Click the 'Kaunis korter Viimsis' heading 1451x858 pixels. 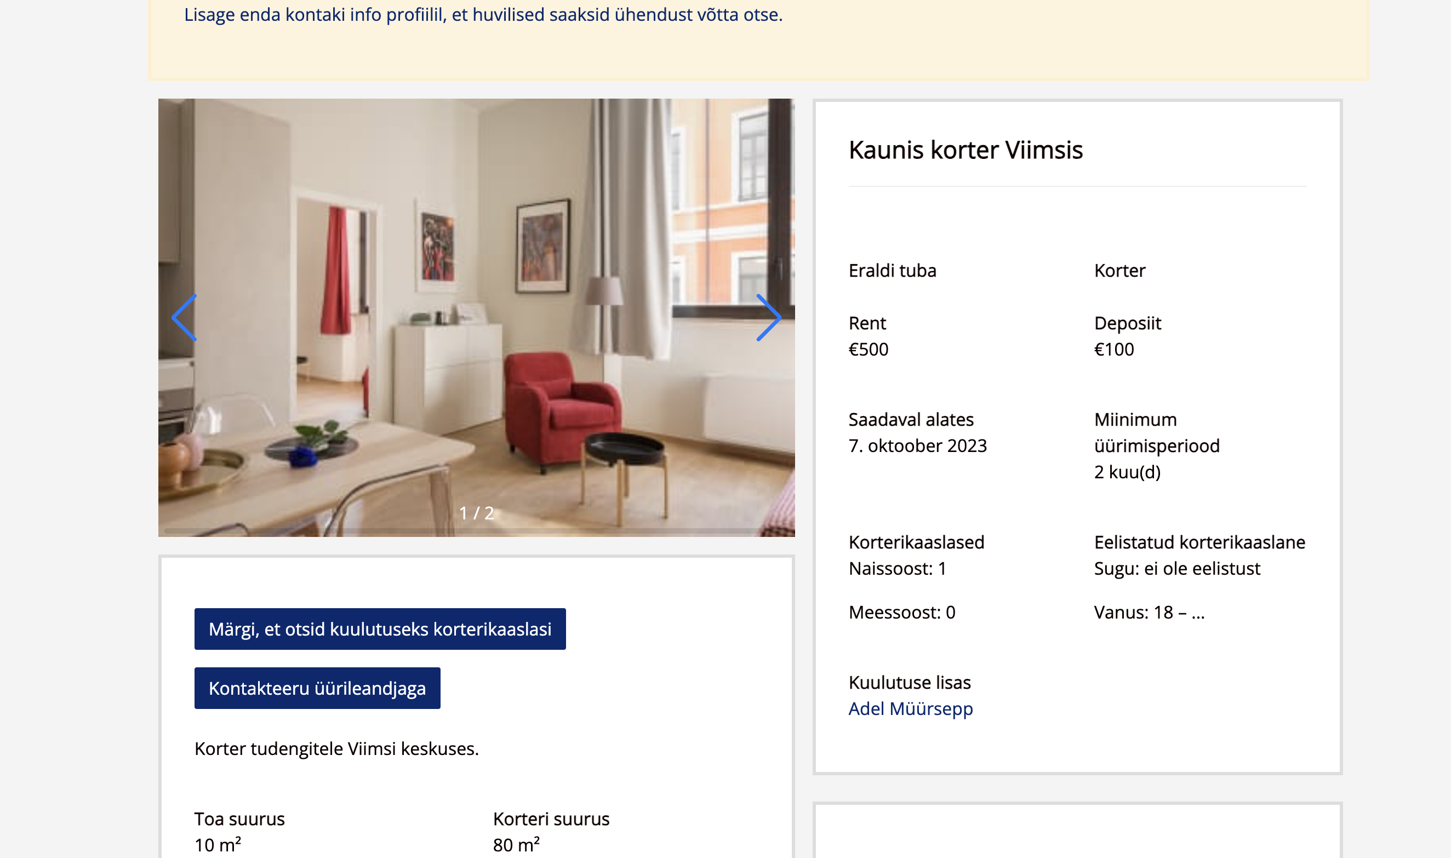point(965,150)
